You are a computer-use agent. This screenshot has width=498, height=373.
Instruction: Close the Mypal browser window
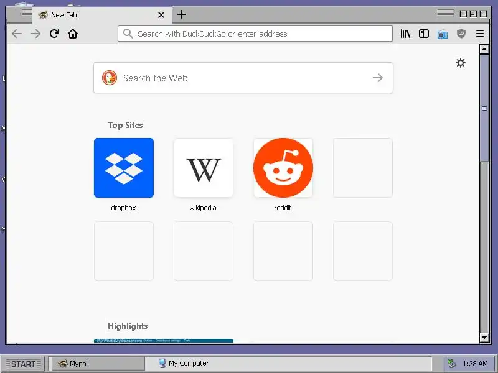tap(483, 14)
